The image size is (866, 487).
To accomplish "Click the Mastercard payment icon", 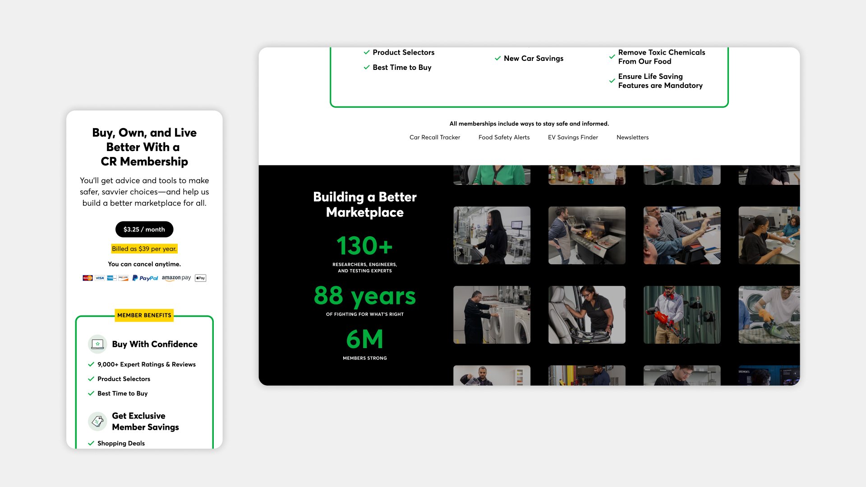I will point(88,278).
